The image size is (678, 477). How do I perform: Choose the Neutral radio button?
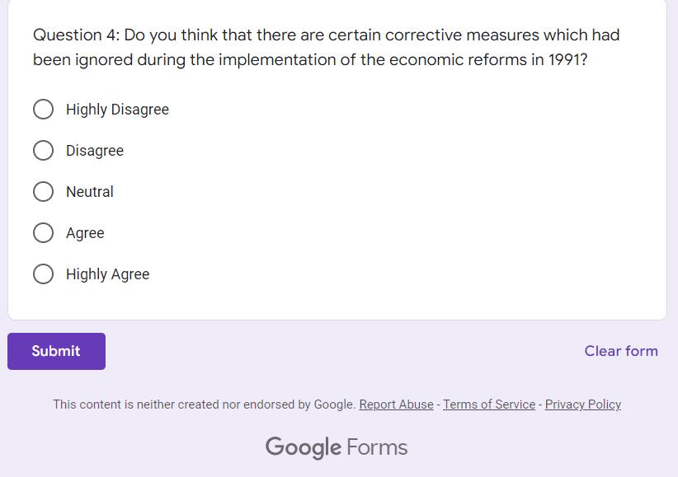pyautogui.click(x=44, y=192)
